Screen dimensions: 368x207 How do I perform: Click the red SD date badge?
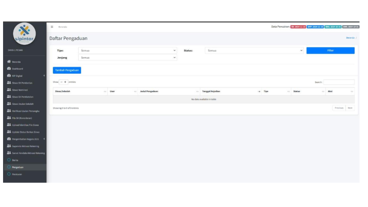[x=298, y=27]
